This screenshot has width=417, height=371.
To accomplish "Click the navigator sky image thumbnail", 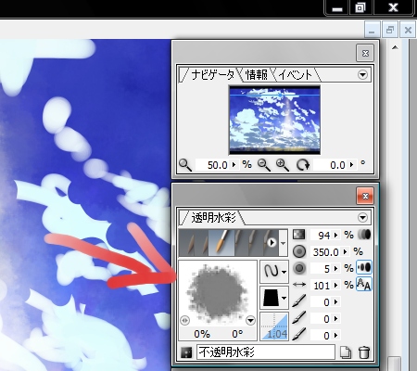I will tap(274, 121).
